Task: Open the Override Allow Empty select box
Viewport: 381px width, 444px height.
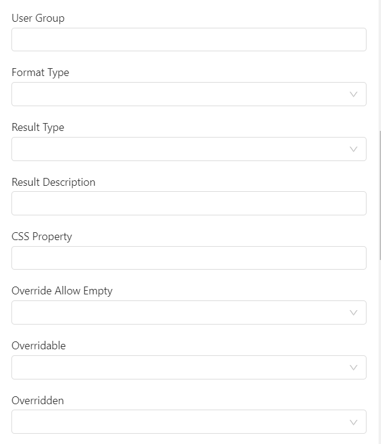Action: 181,312
